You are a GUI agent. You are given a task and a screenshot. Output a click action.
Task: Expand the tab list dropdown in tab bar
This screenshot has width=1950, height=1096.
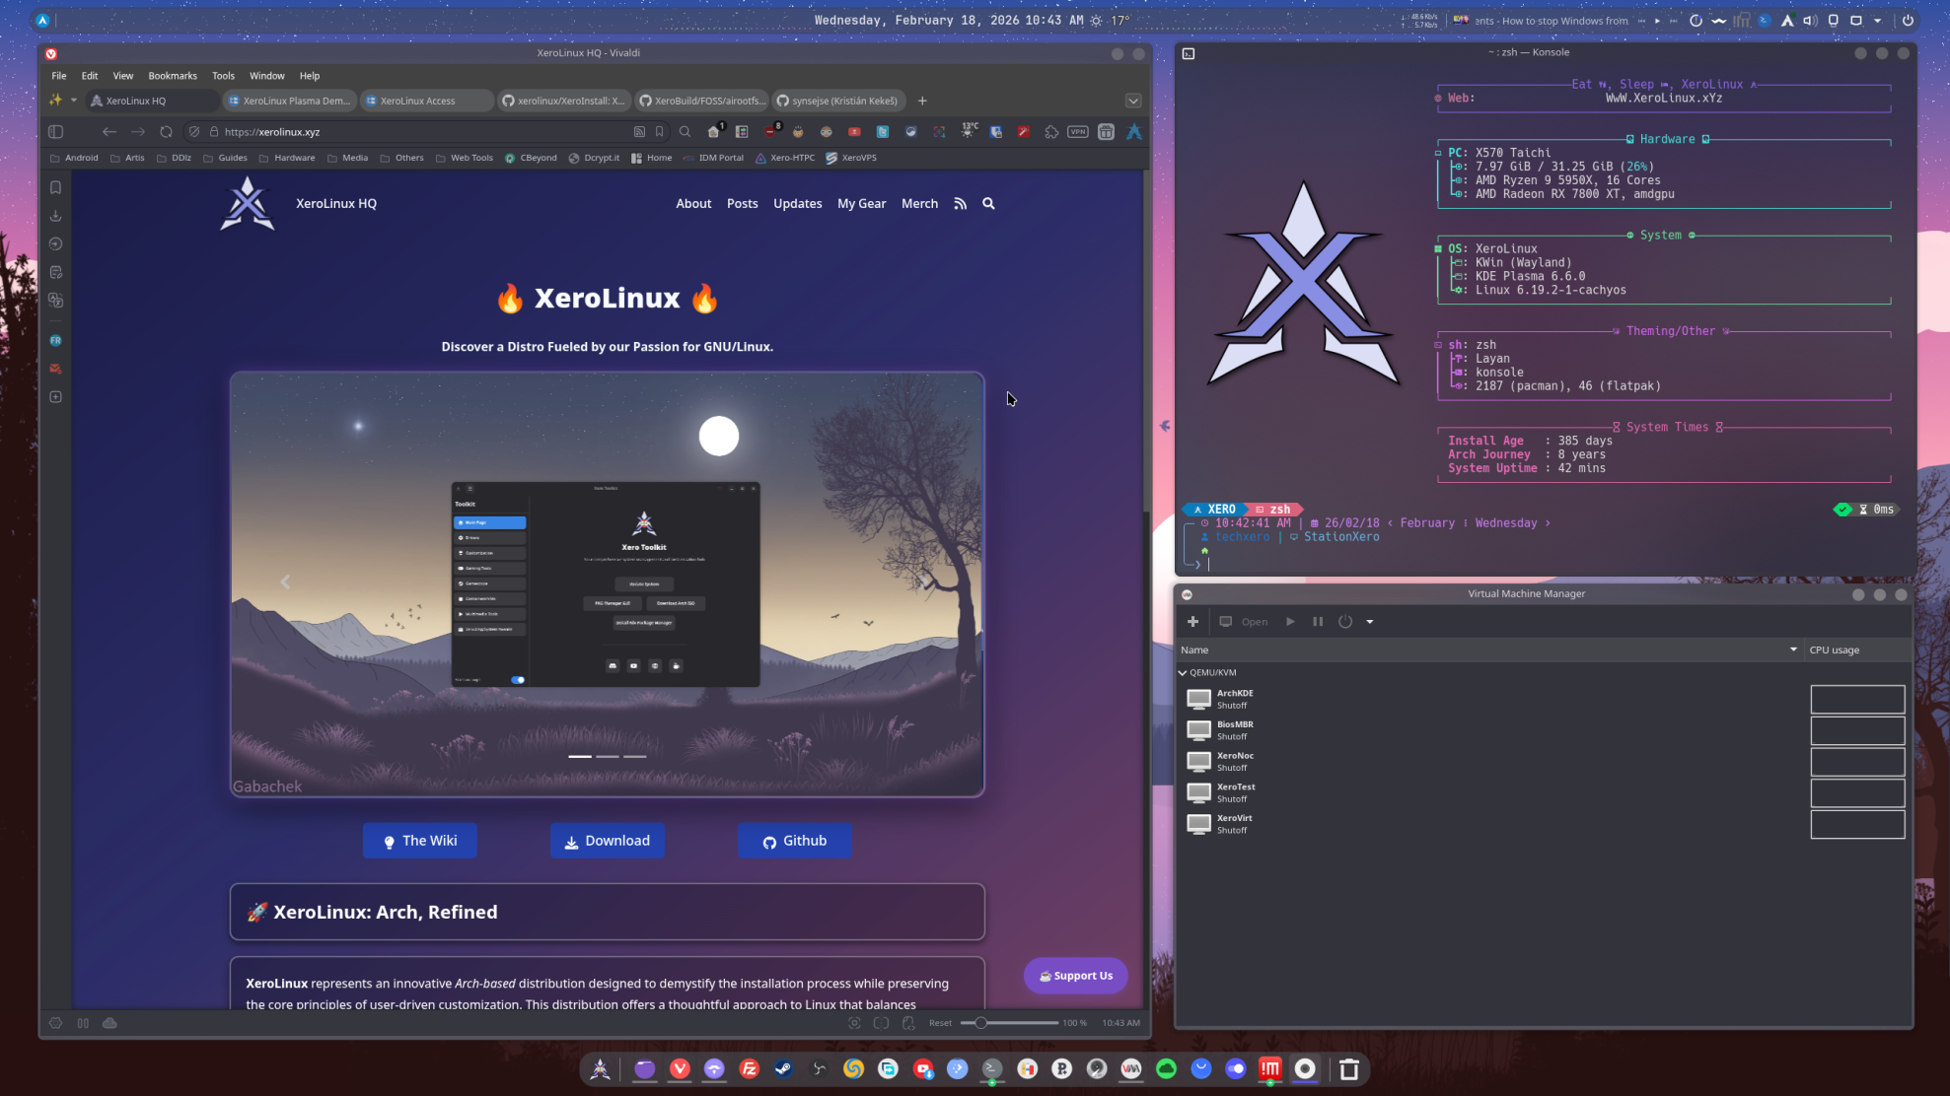1132,101
